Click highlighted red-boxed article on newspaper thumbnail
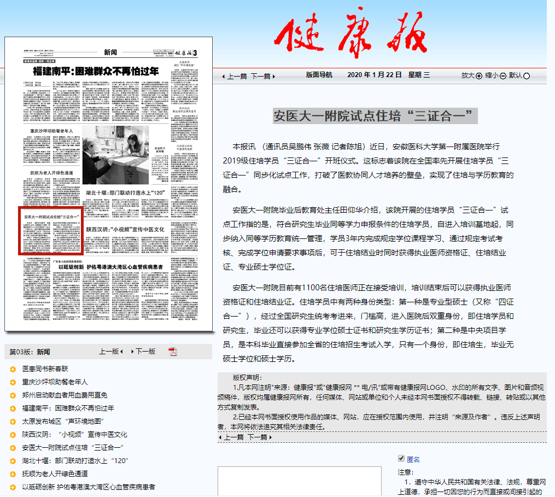 (50, 231)
